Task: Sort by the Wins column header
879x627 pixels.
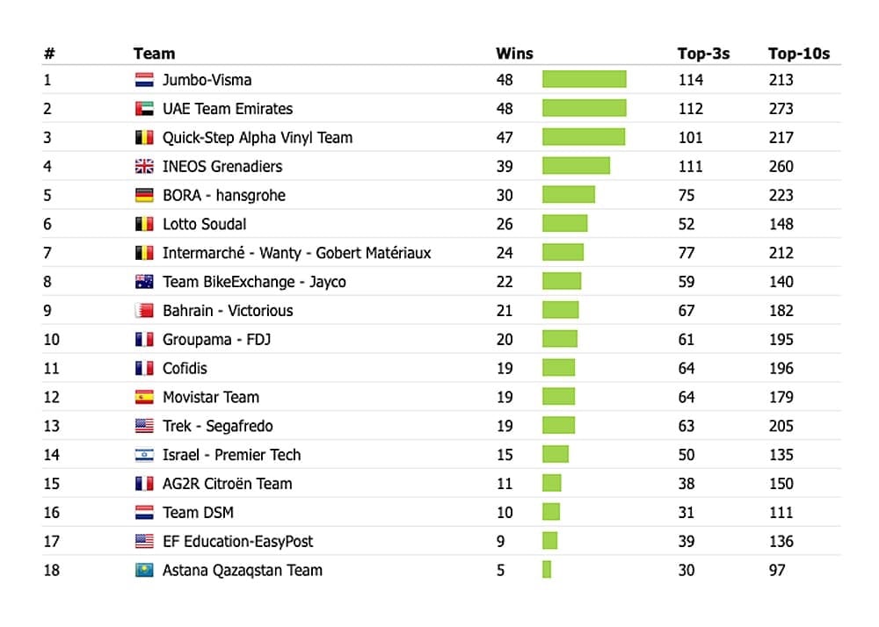Action: pos(514,54)
